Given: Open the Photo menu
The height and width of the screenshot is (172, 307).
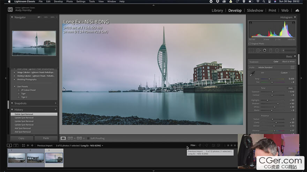Looking at the screenshot, I should [69, 1].
